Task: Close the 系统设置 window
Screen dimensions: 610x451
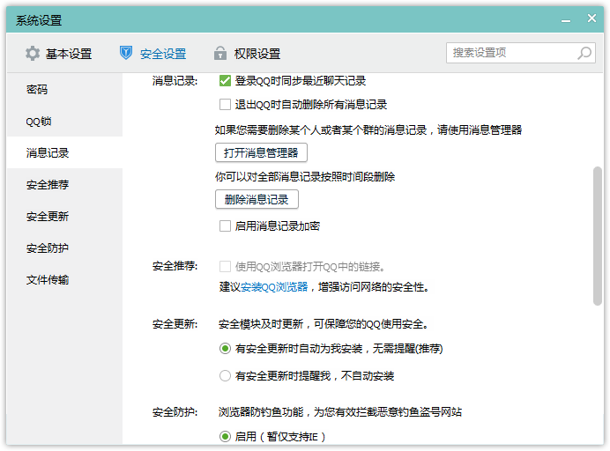Action: (591, 18)
